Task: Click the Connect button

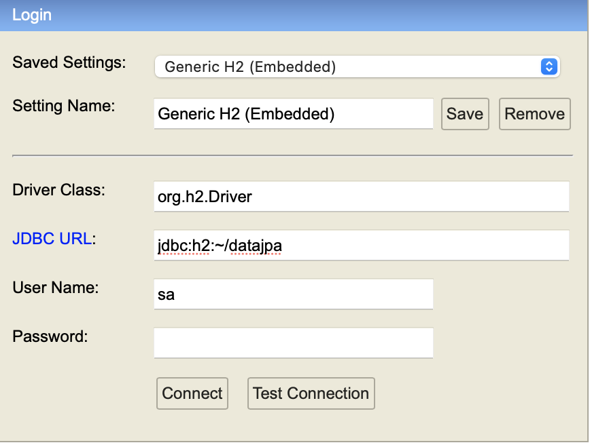Action: point(192,393)
